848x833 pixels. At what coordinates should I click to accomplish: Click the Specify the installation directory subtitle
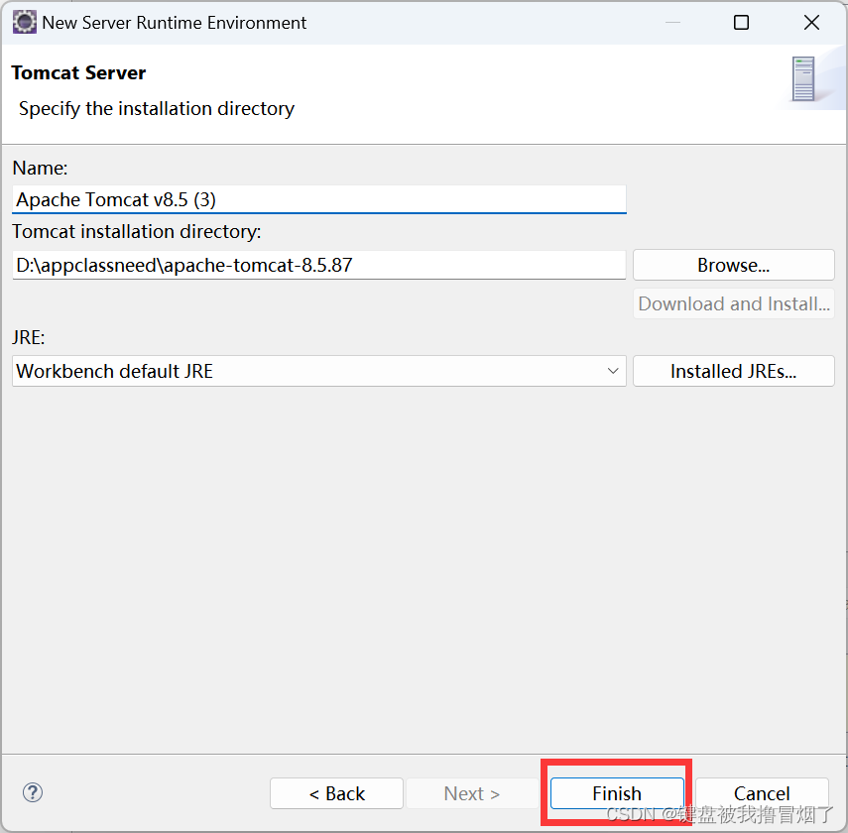(x=156, y=109)
